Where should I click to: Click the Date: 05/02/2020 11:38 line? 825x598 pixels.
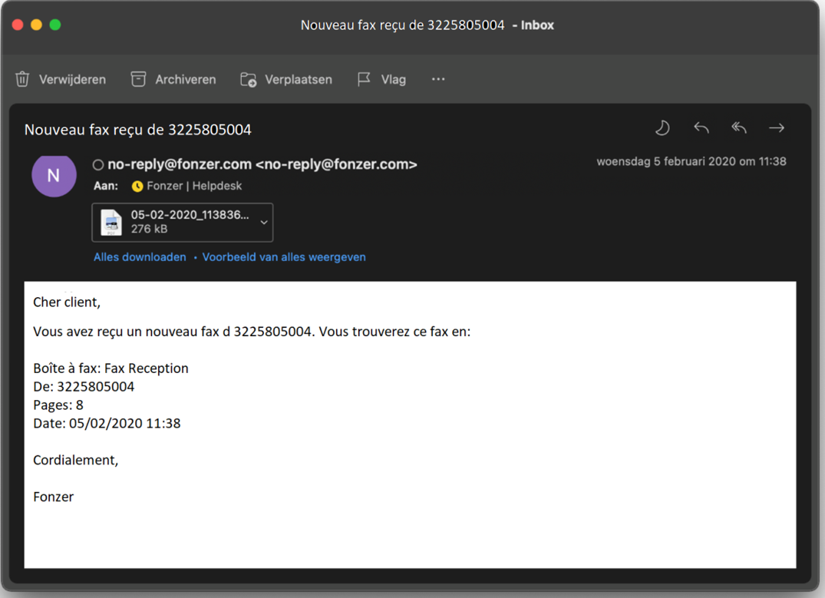pyautogui.click(x=107, y=423)
